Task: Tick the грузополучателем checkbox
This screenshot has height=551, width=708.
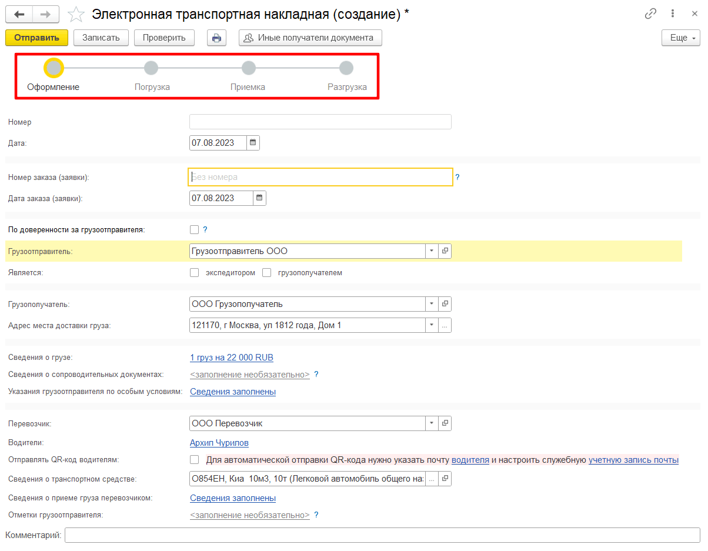Action: tap(266, 273)
